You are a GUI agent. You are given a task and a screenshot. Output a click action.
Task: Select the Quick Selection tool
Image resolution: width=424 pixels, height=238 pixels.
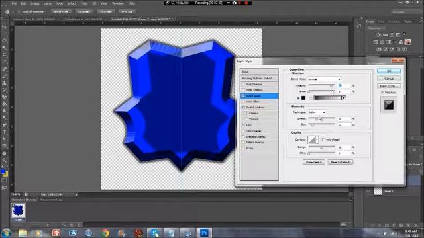coord(5,48)
